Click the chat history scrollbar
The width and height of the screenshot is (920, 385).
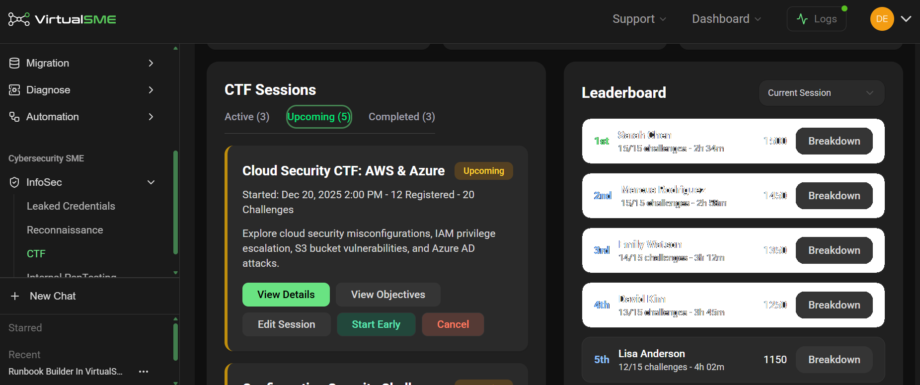tap(175, 342)
